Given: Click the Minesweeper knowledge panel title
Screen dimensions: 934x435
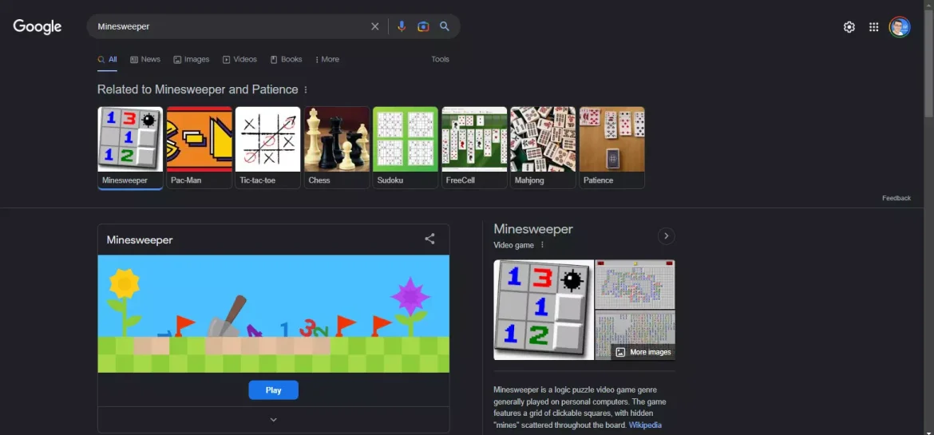Looking at the screenshot, I should 533,229.
